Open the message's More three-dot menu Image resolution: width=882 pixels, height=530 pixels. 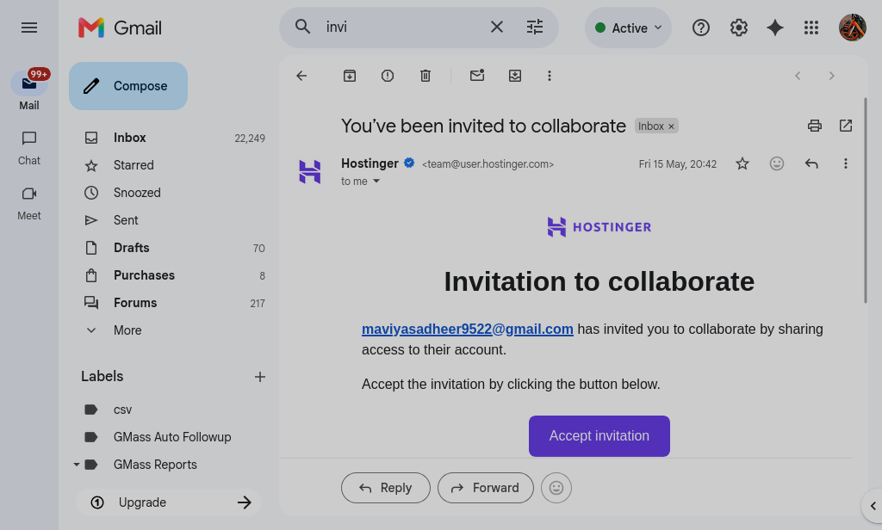846,163
